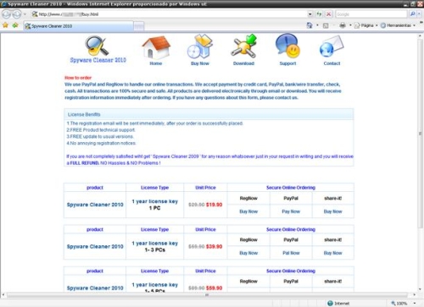The width and height of the screenshot is (424, 307).
Task: Open the Support chat bubble icon
Action: click(287, 46)
